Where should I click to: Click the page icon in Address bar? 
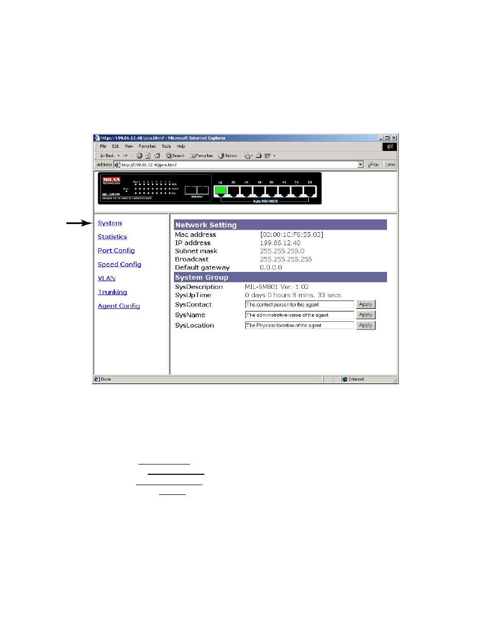(117, 165)
